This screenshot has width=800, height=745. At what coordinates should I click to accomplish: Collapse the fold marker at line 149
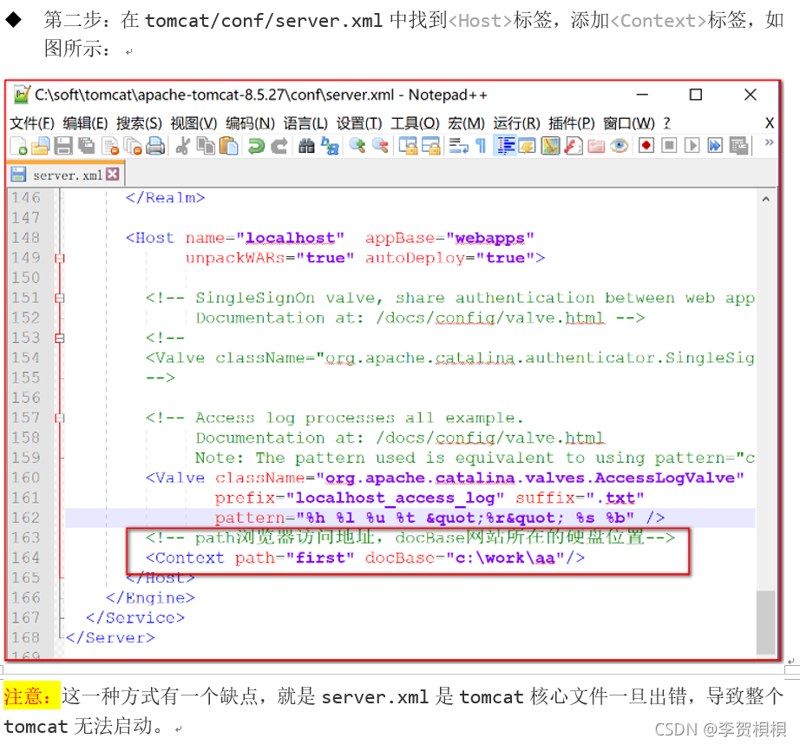point(60,259)
